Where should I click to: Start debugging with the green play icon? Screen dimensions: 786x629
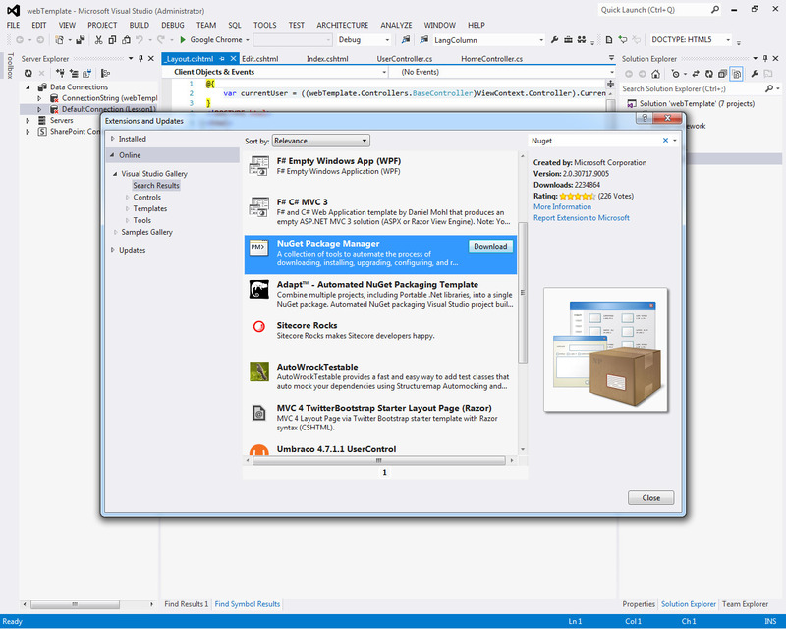[x=183, y=40]
